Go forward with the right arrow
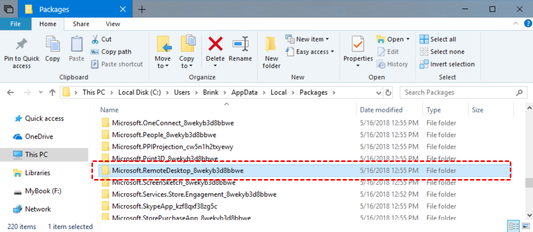533x232 pixels. [x=28, y=92]
